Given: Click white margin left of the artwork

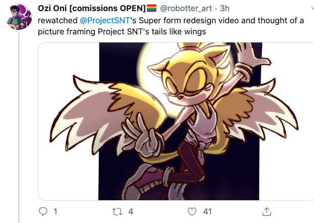Looking at the screenshot, I should (x=68, y=121).
